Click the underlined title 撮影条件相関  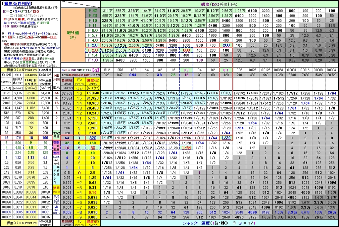coord(17,3)
